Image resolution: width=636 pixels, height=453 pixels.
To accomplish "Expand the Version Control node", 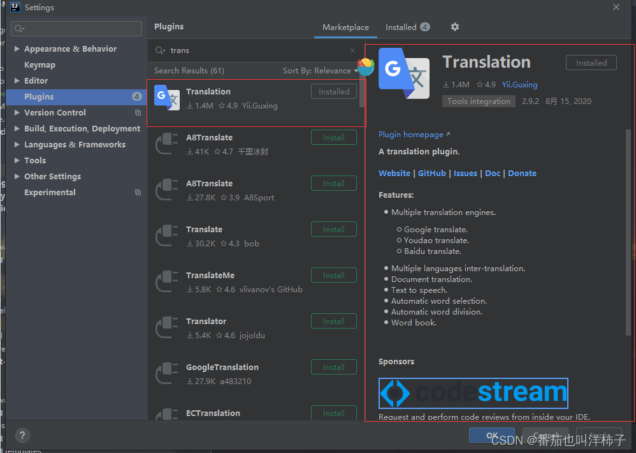I will (x=17, y=112).
